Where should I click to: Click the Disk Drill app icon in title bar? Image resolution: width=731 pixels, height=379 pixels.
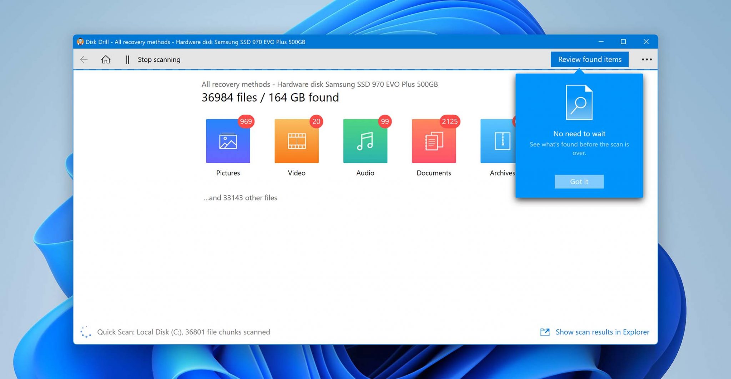point(80,42)
